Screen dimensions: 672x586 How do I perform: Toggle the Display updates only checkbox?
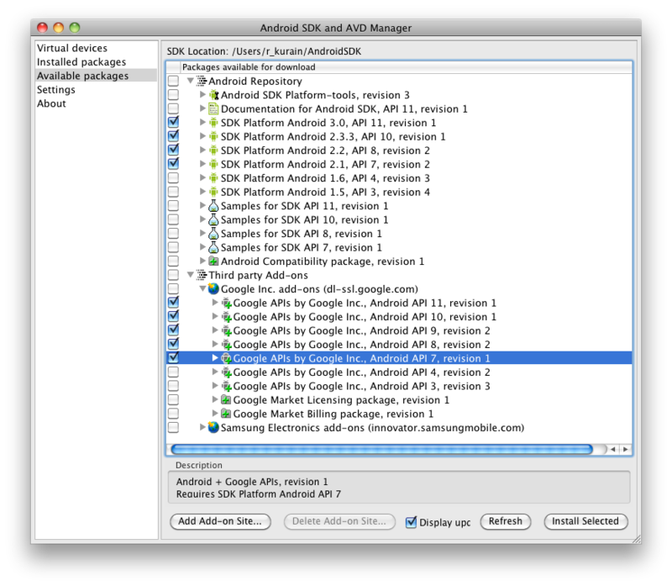(x=411, y=521)
